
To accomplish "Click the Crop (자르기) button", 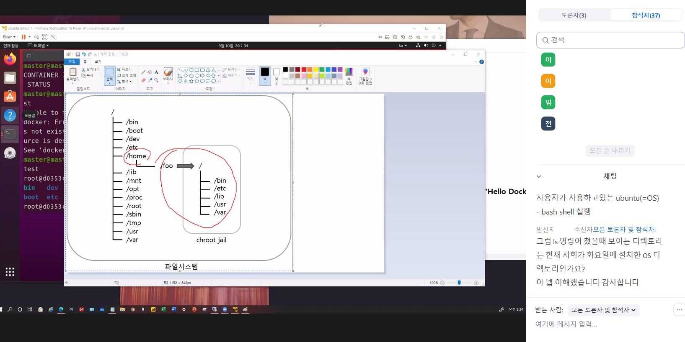I will click(x=124, y=69).
